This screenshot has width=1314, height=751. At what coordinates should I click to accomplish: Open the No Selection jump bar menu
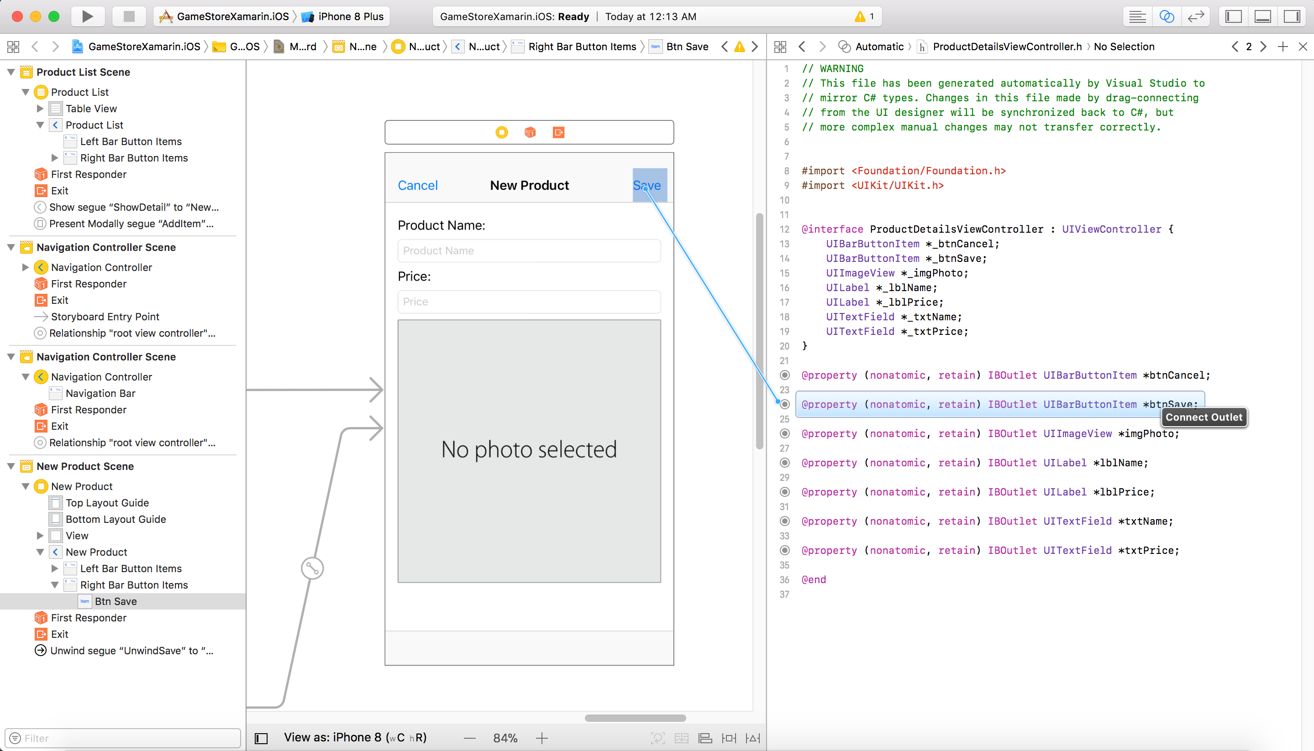coord(1124,47)
